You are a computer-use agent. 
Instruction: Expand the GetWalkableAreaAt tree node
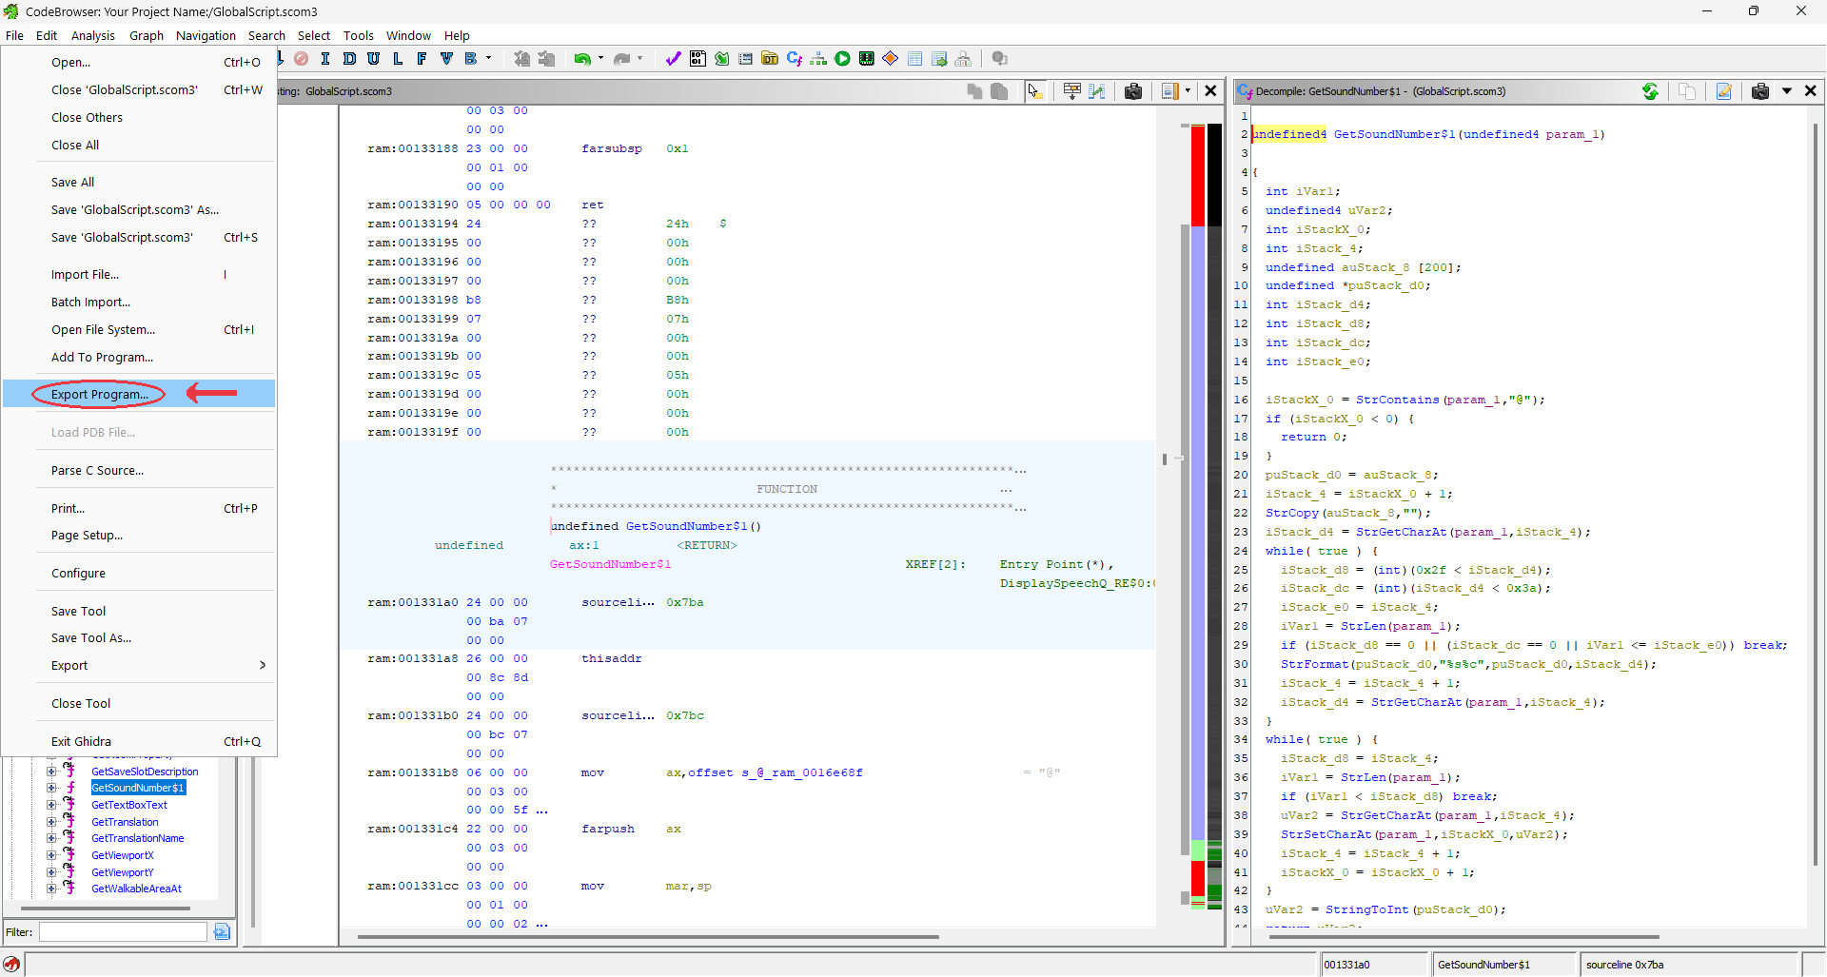point(51,889)
